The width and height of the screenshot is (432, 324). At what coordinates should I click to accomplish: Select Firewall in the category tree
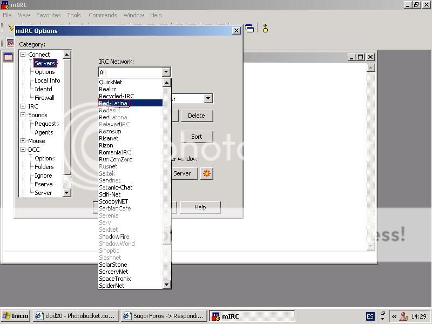point(44,98)
